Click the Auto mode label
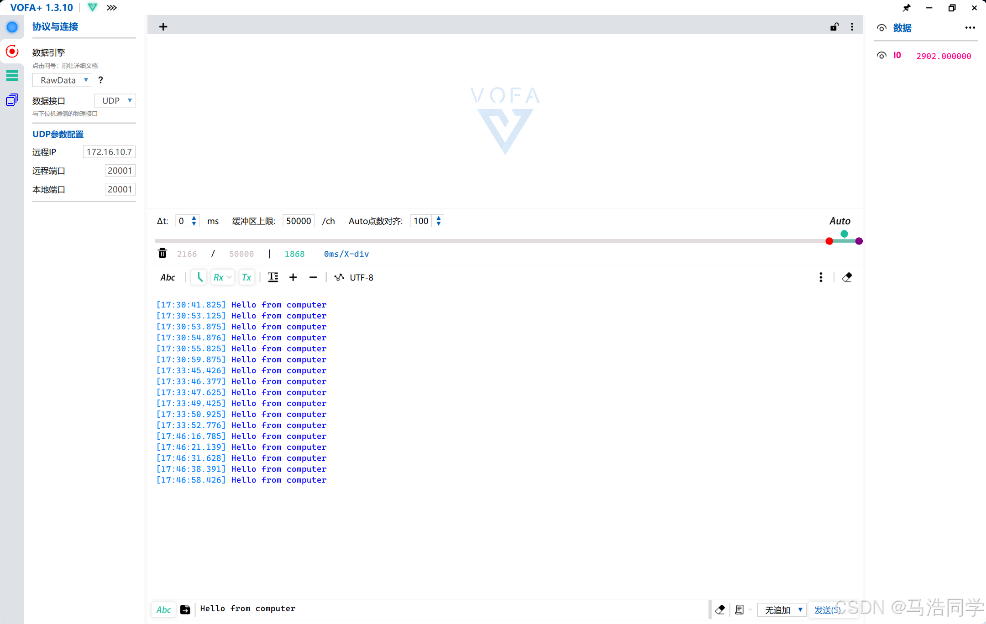Viewport: 986px width, 624px height. pos(839,221)
